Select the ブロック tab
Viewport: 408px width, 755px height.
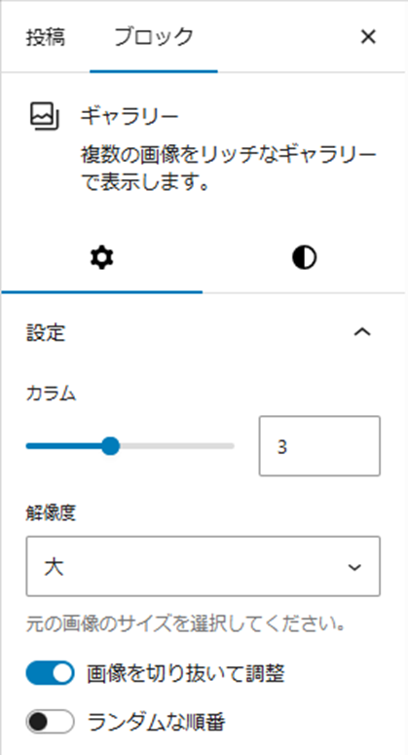(x=154, y=37)
